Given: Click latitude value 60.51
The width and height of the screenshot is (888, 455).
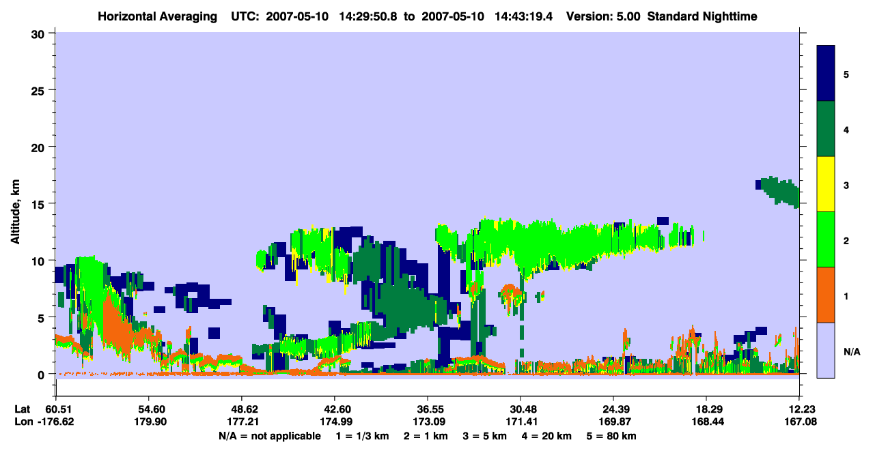Looking at the screenshot, I should 59,409.
